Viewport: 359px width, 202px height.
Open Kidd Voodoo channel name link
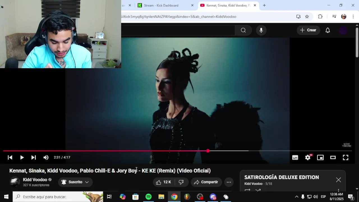(35, 180)
